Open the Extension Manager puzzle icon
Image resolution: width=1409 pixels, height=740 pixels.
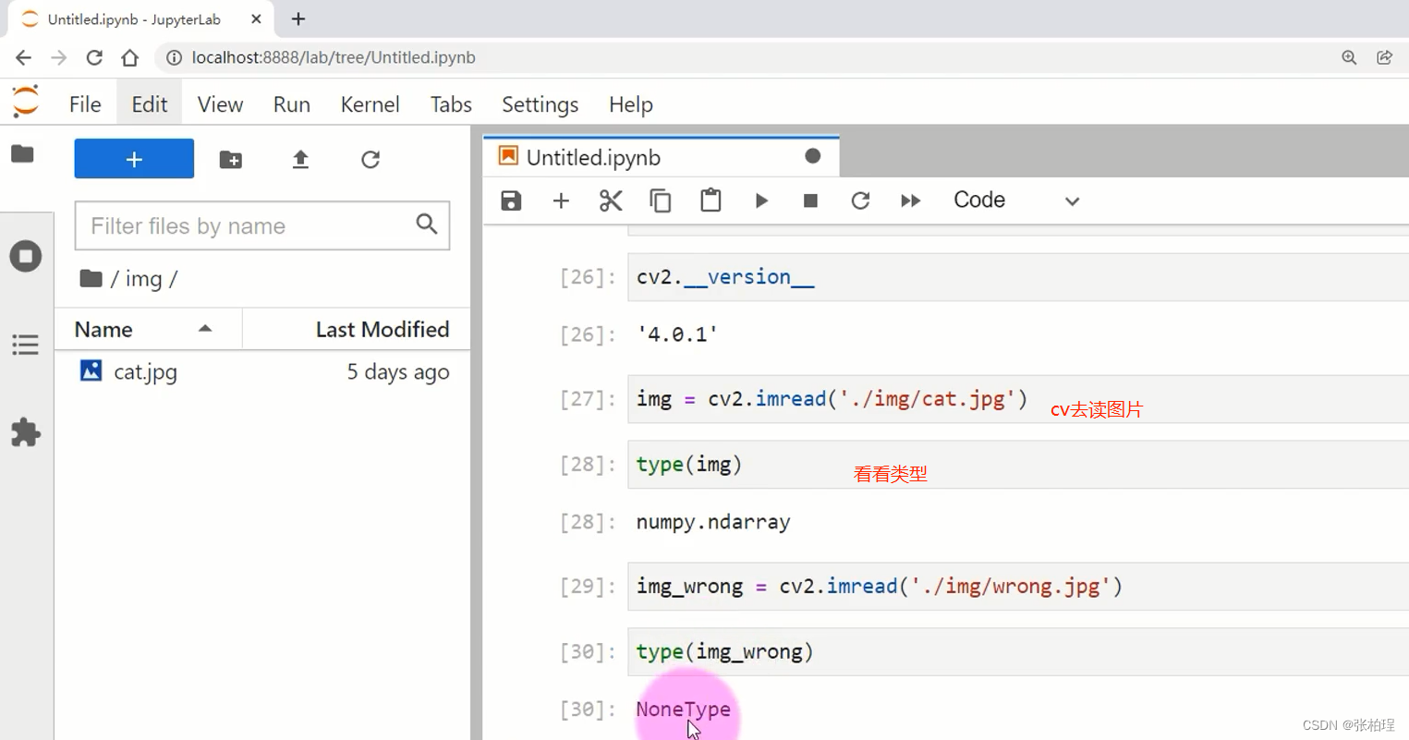pos(25,432)
